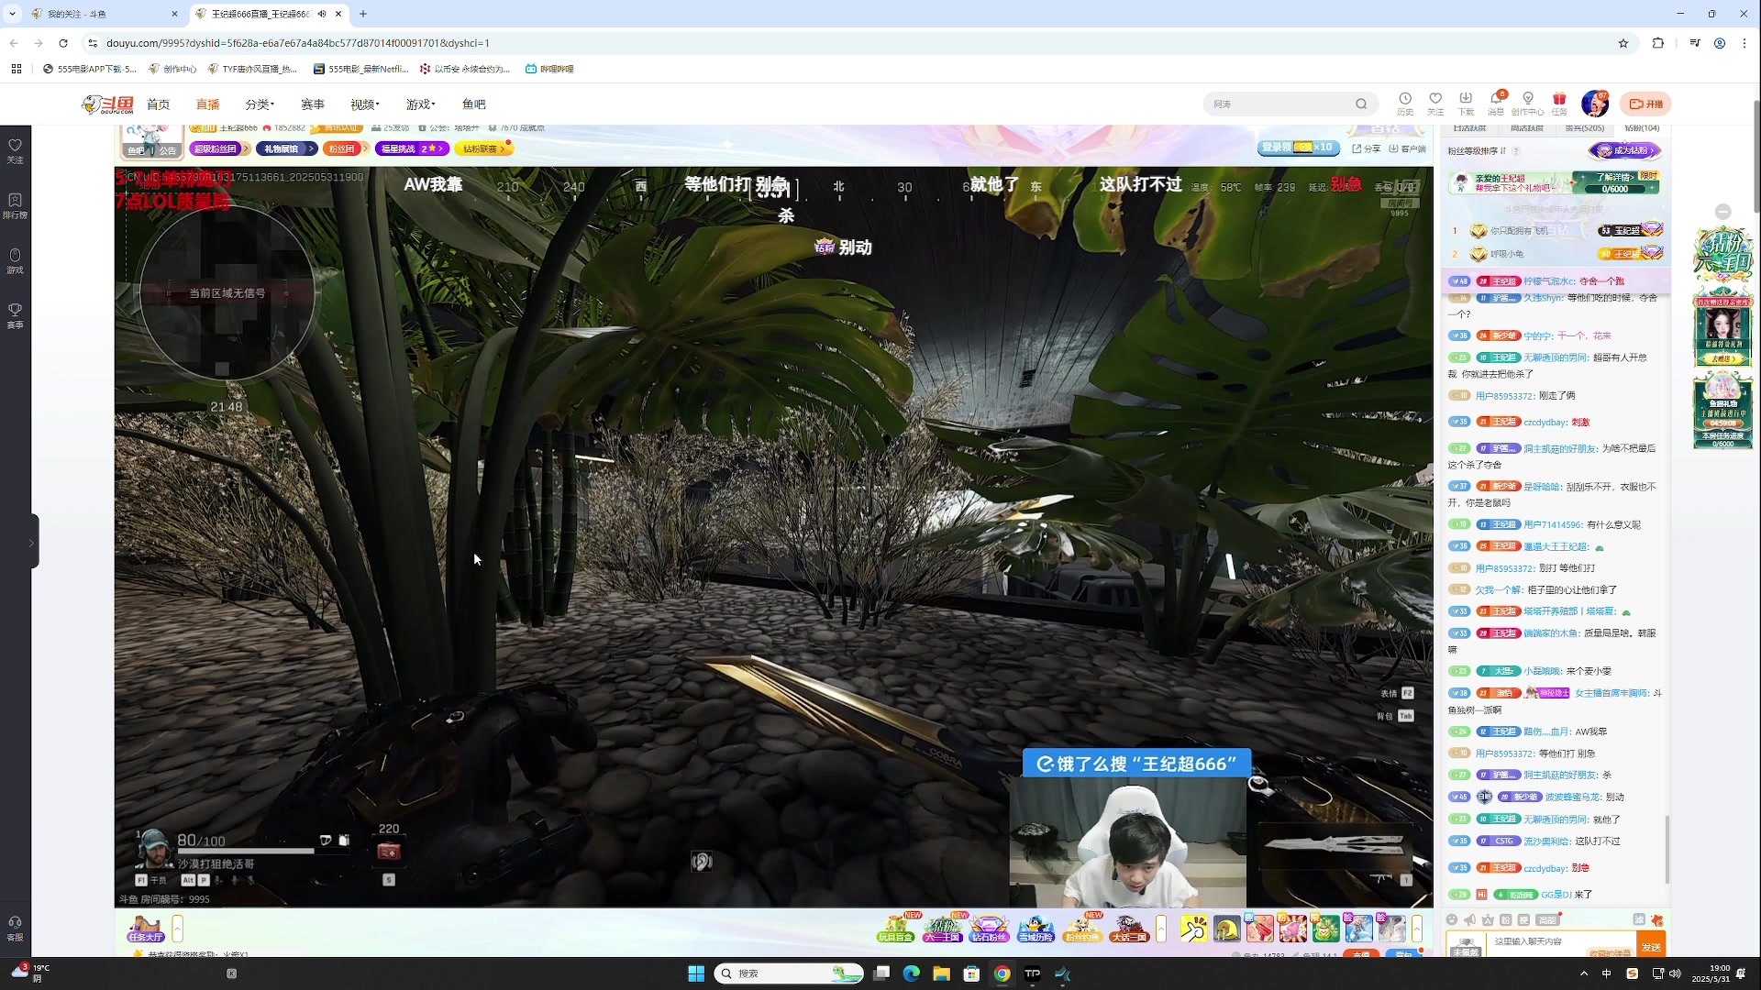Expand the 分类 dropdown in navigation
Screen dimensions: 1761x990
pos(260,104)
